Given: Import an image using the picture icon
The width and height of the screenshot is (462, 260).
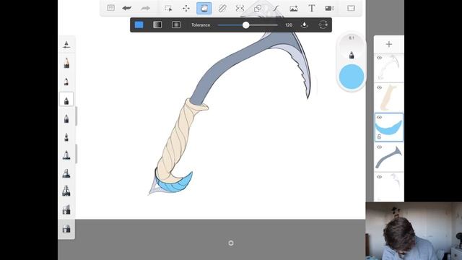Looking at the screenshot, I should (x=294, y=8).
